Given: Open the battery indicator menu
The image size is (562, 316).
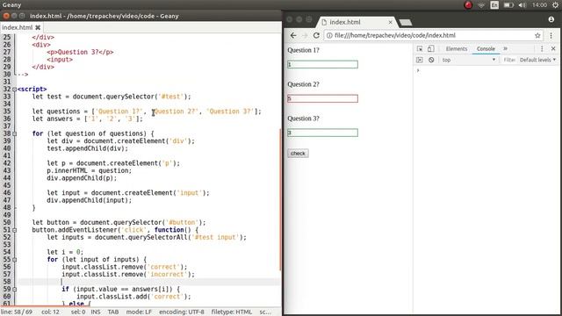Looking at the screenshot, I should point(508,5).
